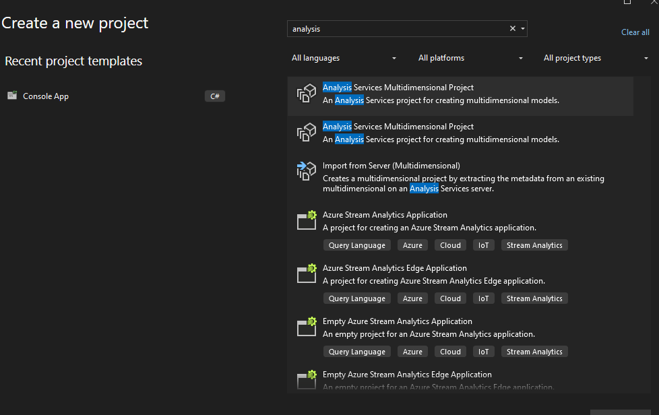Image resolution: width=659 pixels, height=415 pixels.
Task: Click IoT tag under Empty Azure Stream Analytics Application
Action: click(x=483, y=352)
